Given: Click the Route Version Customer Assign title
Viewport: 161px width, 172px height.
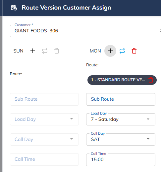Looking at the screenshot, I should 66,8.
